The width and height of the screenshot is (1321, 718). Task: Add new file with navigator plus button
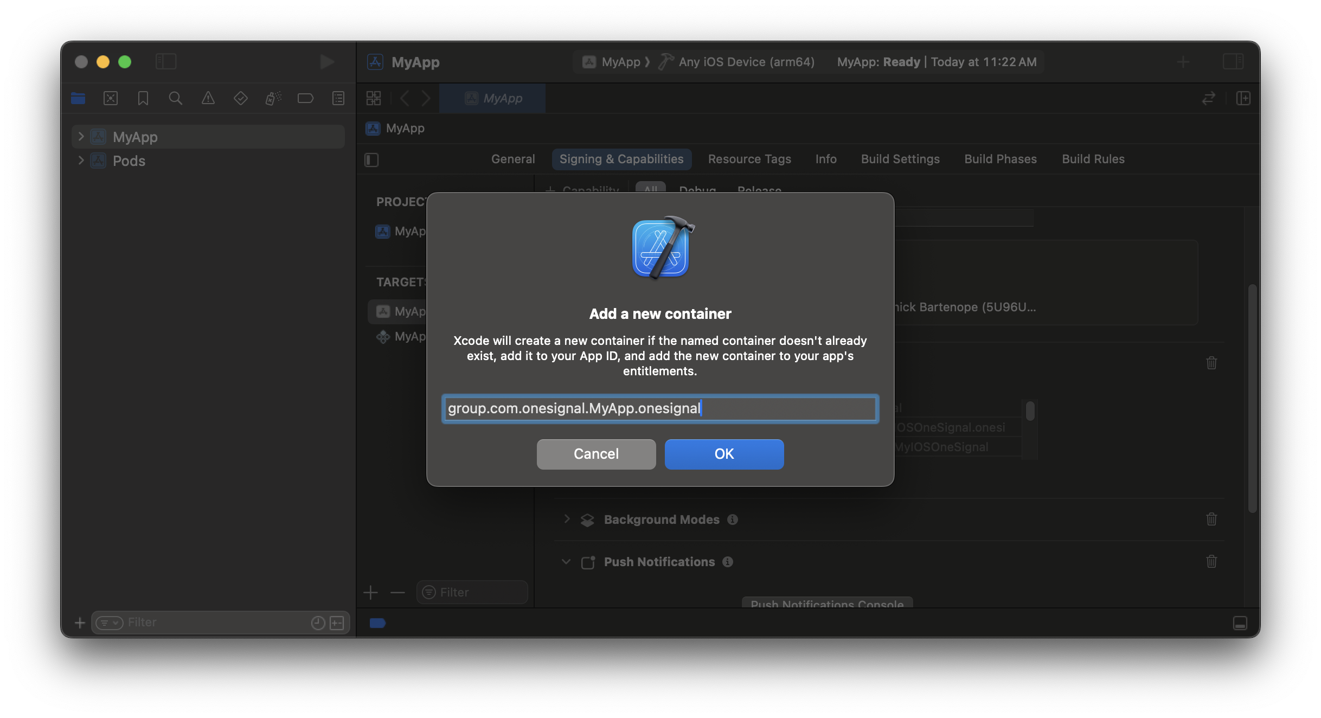80,623
